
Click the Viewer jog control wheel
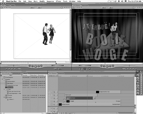58,66
